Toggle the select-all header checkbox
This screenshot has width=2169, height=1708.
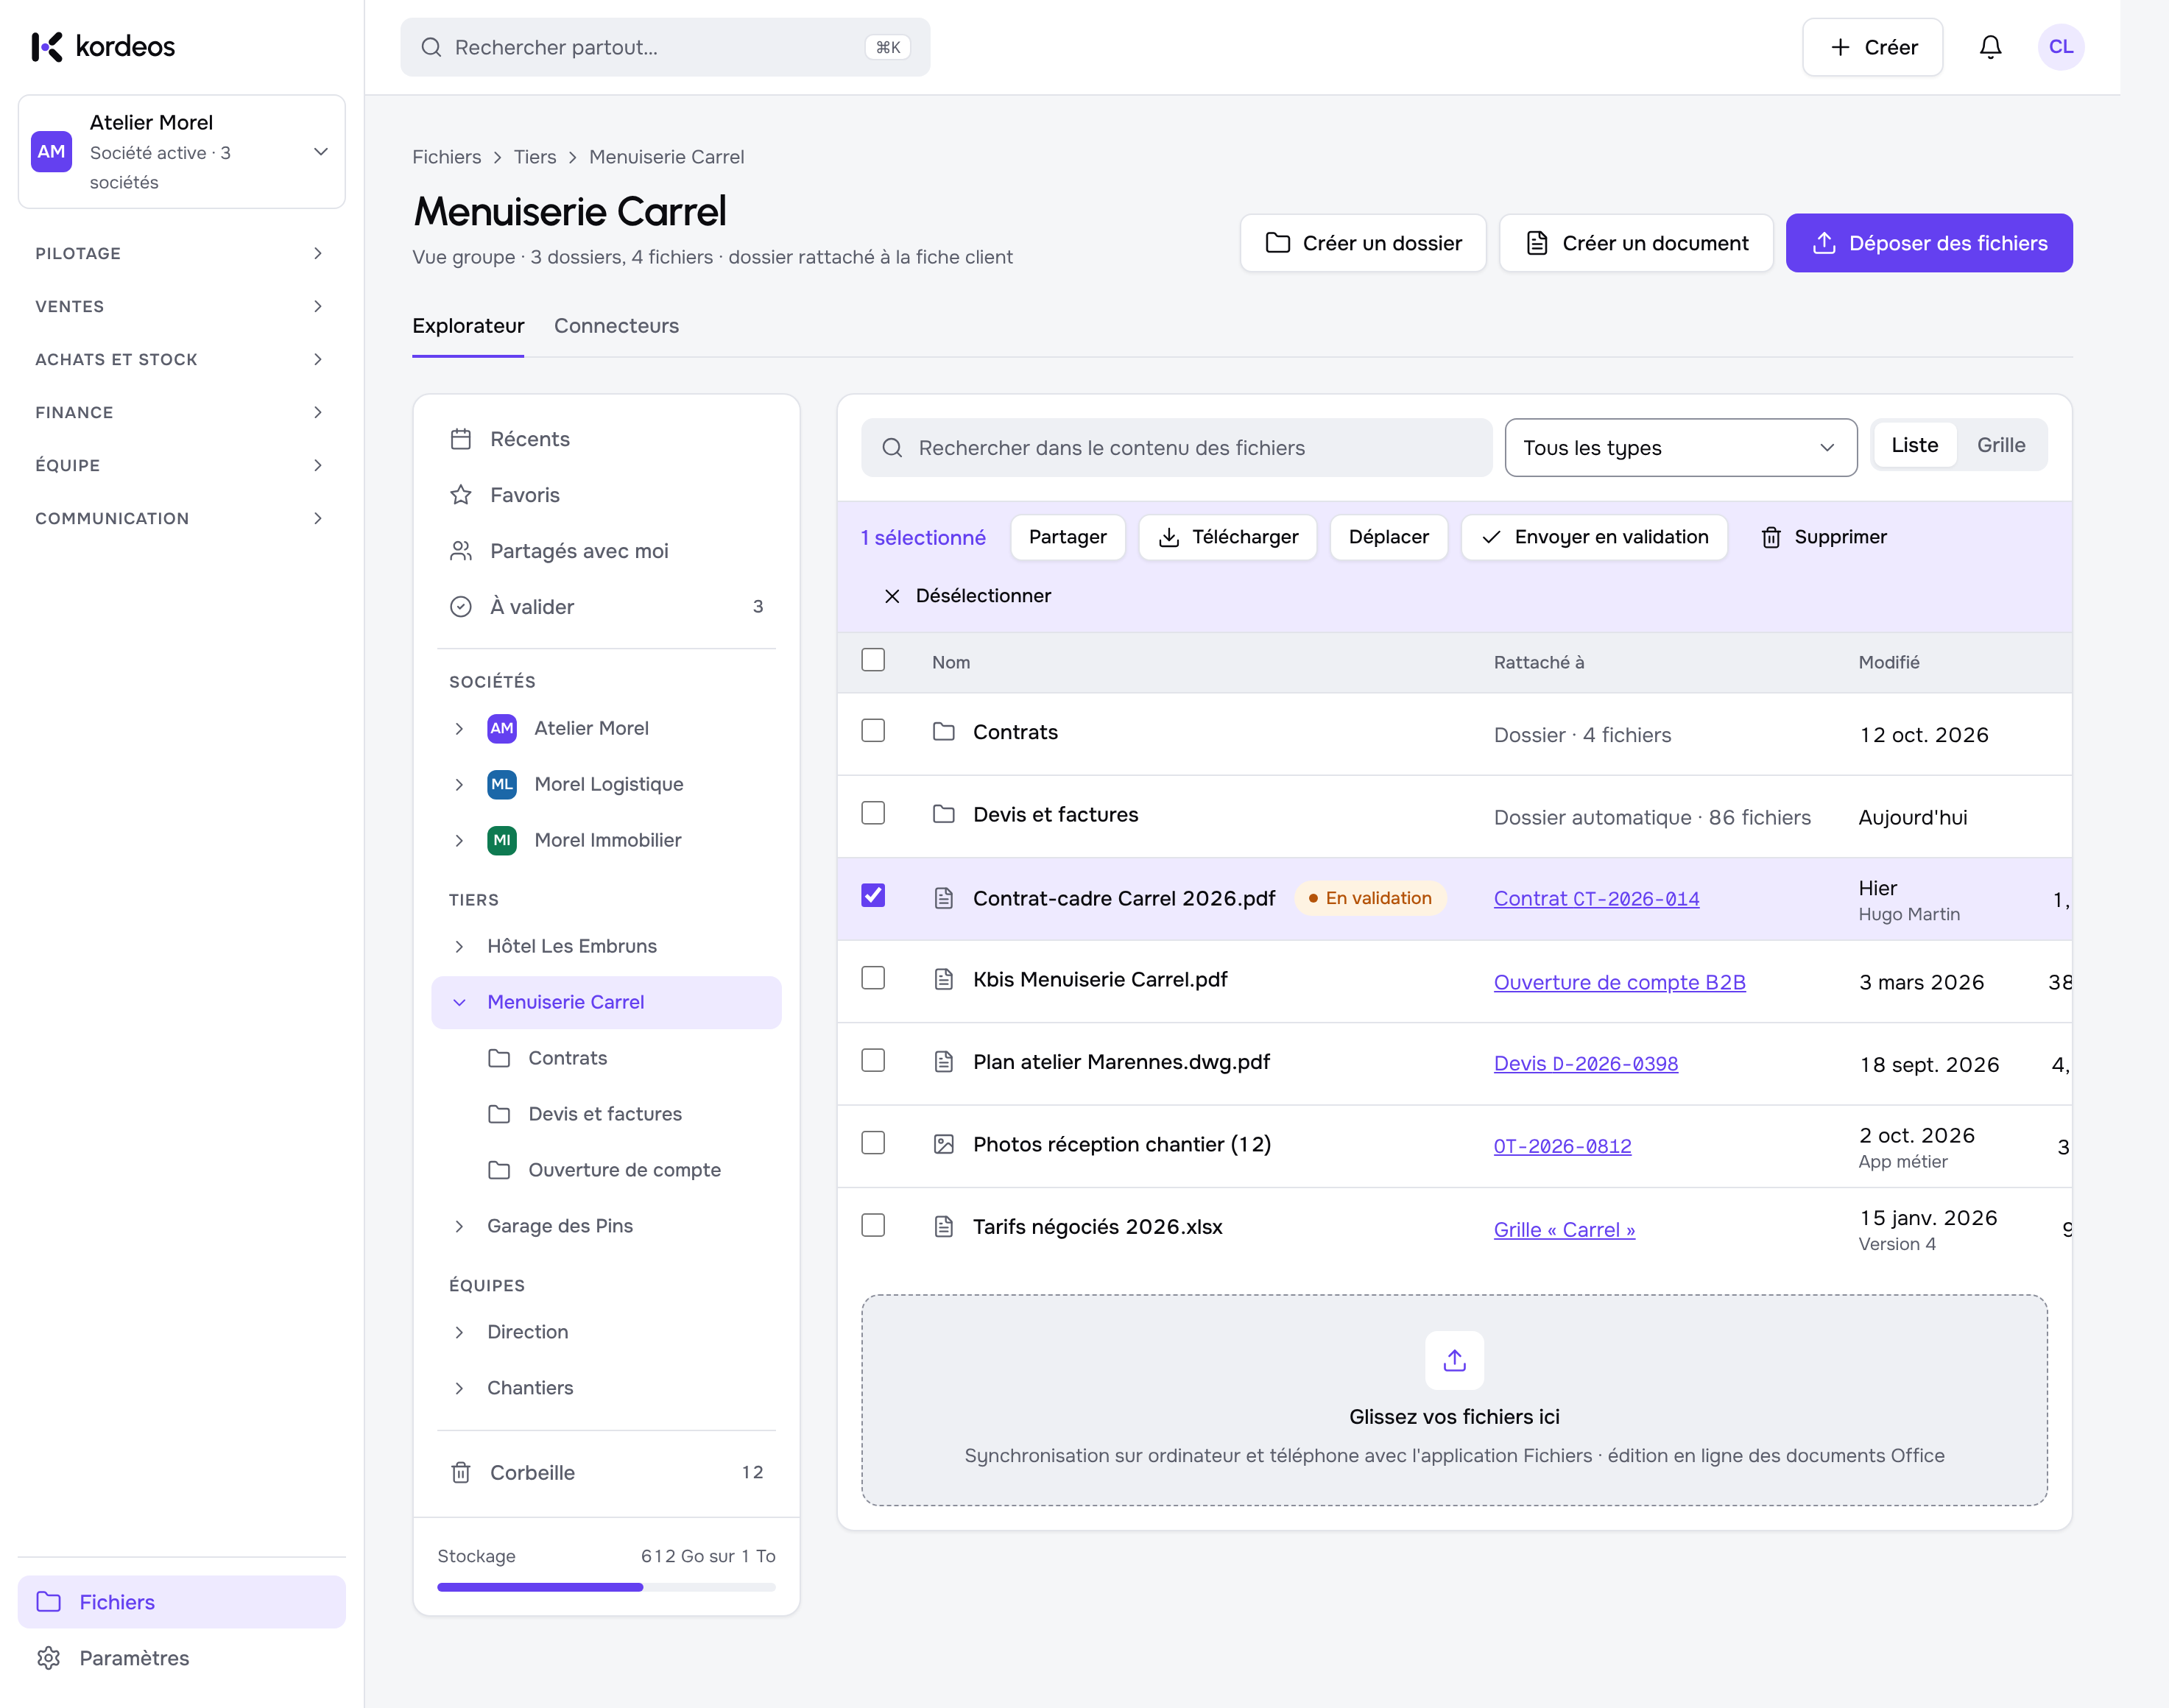point(873,660)
